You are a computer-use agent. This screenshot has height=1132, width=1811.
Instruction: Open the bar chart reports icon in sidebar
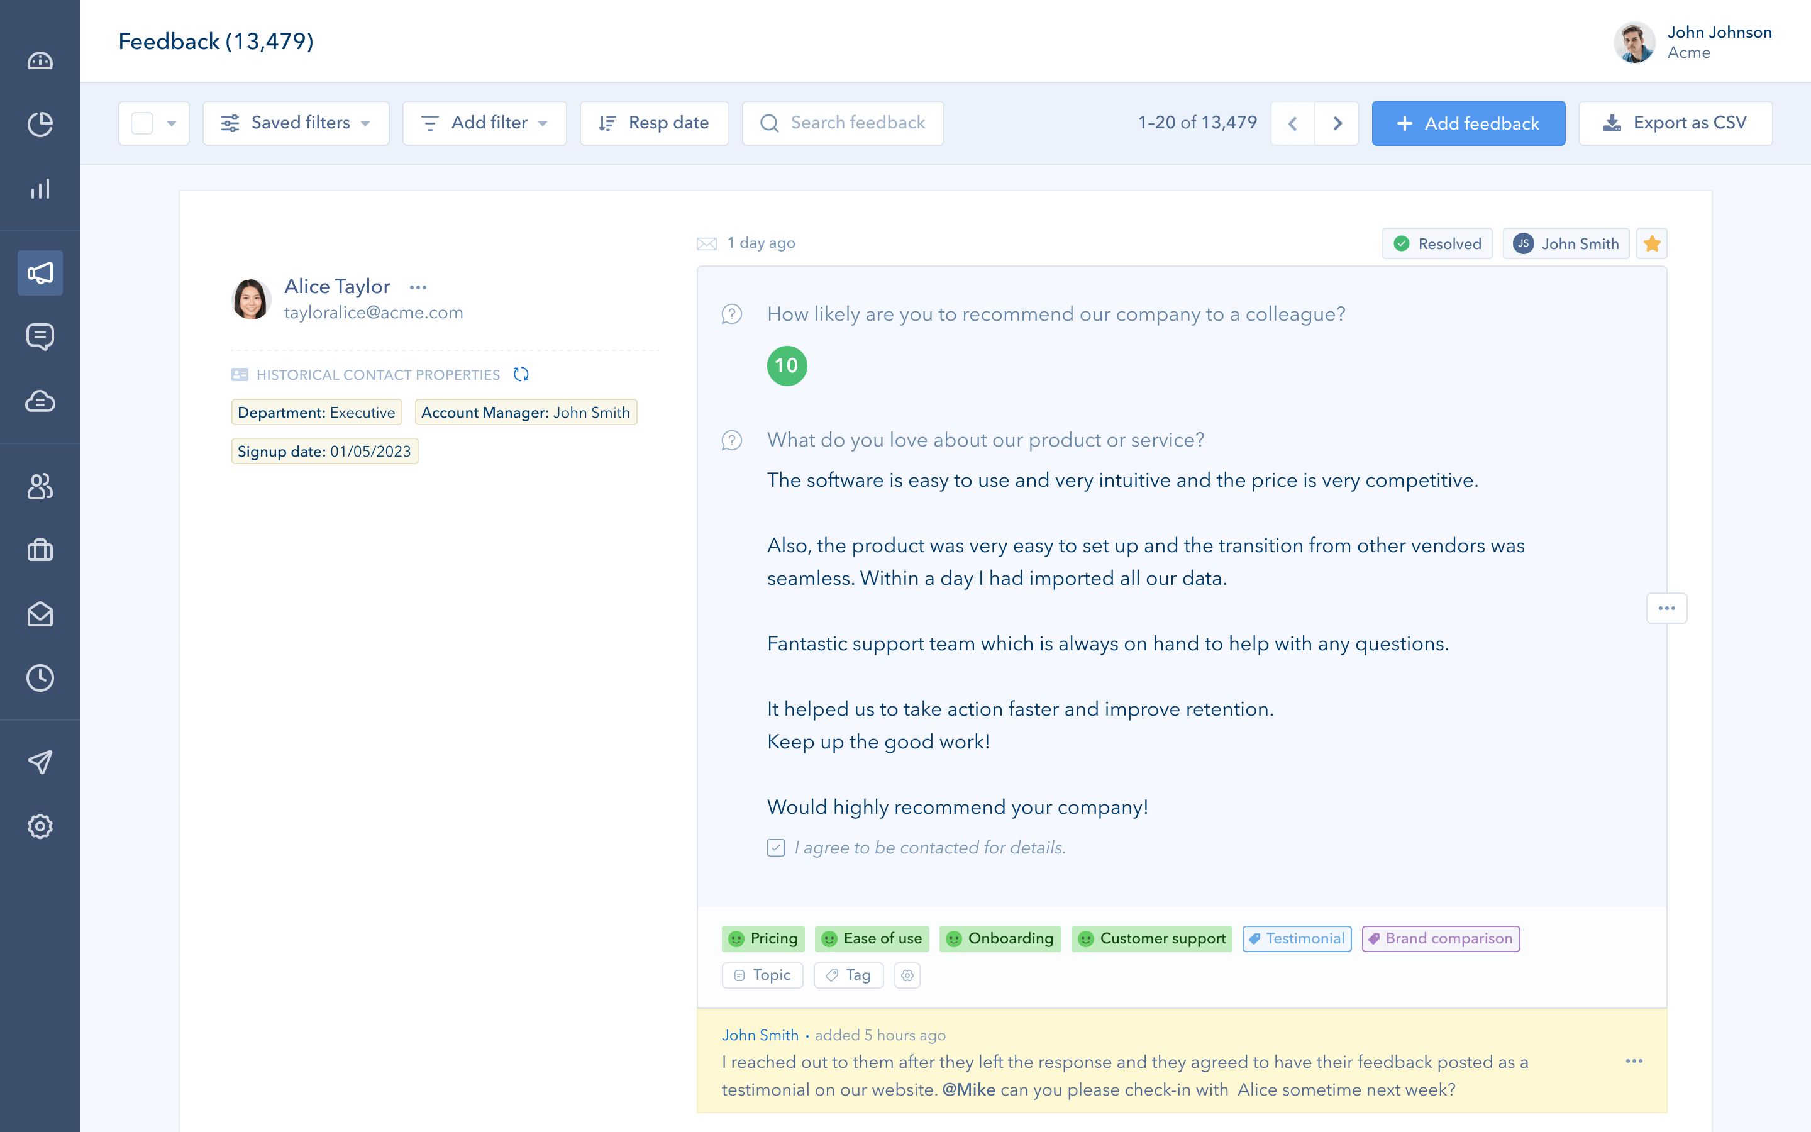tap(40, 189)
